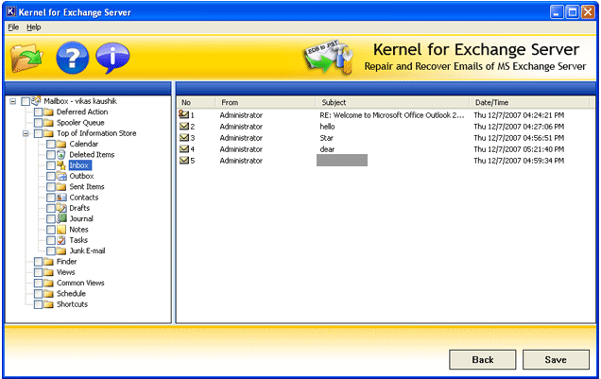The height and width of the screenshot is (379, 601).
Task: Check the Outbox checkbox
Action: pyautogui.click(x=51, y=177)
